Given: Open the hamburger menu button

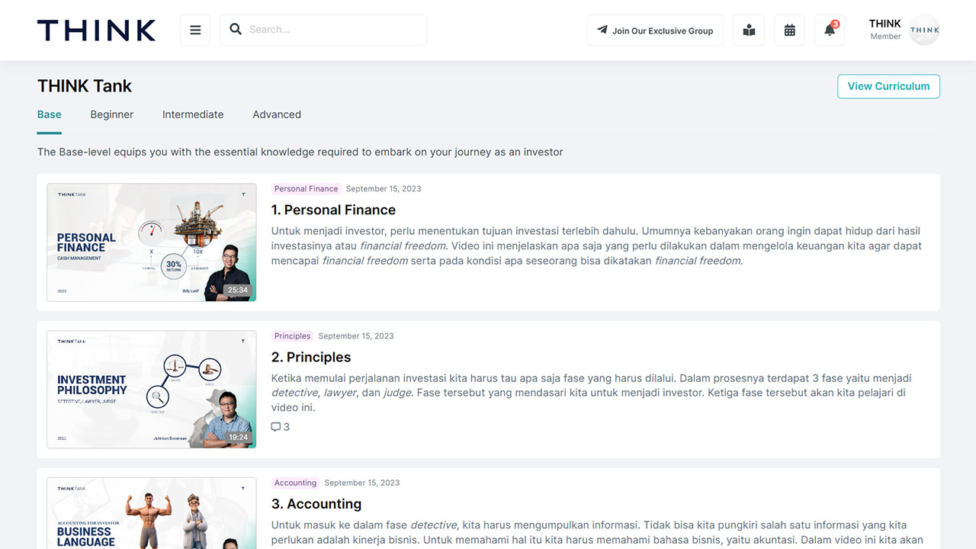Looking at the screenshot, I should coord(195,30).
